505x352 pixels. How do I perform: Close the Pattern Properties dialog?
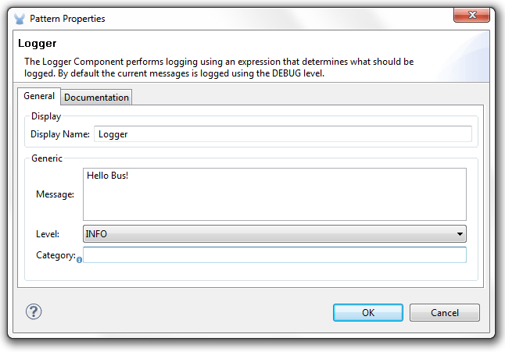pyautogui.click(x=473, y=16)
